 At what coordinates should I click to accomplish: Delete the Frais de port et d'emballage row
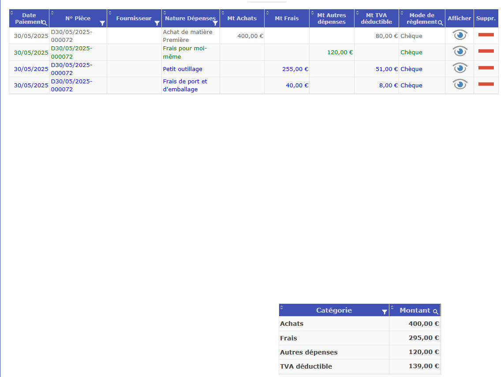[486, 84]
